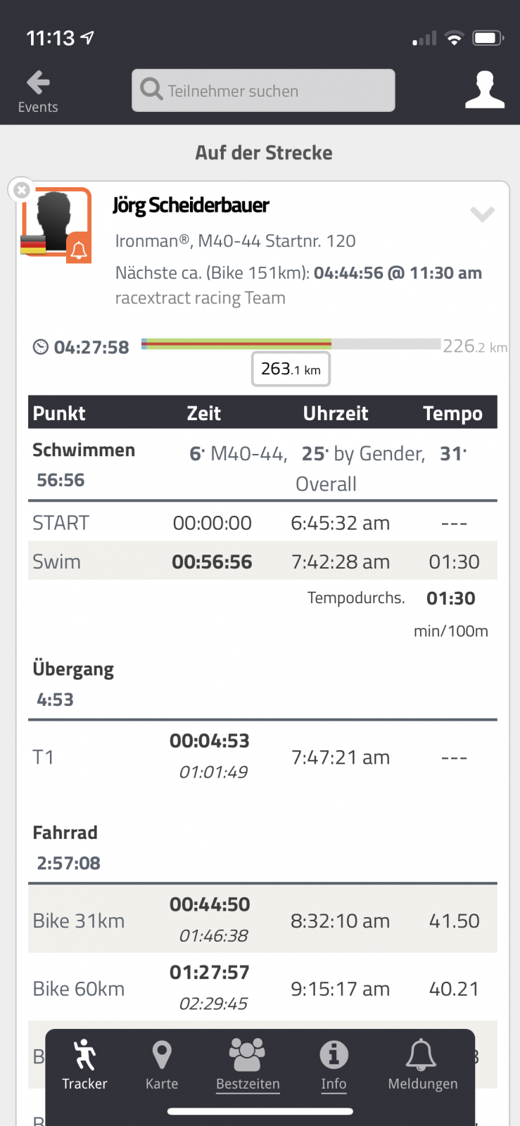
Task: Tap the back arrow to Events
Action: tap(38, 91)
